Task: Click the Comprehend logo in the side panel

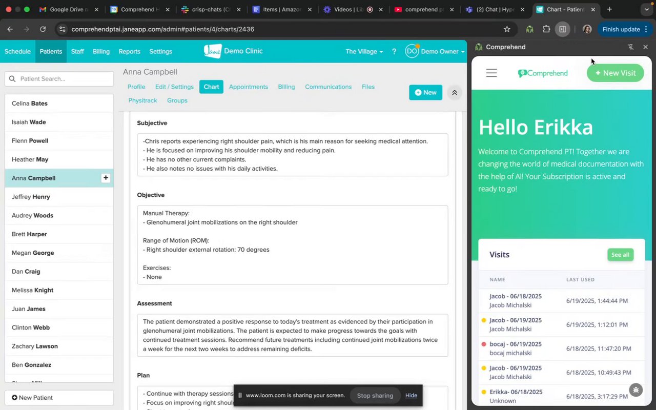Action: [543, 73]
